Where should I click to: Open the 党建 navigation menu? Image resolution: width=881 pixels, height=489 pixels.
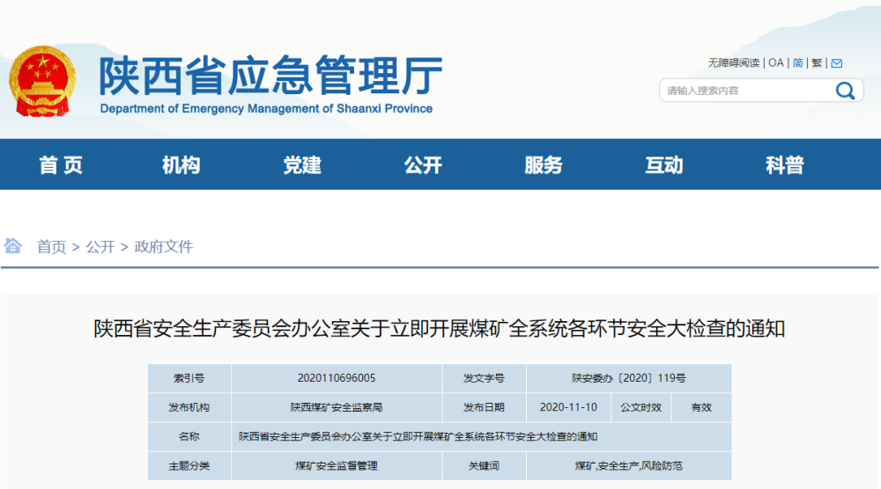302,164
